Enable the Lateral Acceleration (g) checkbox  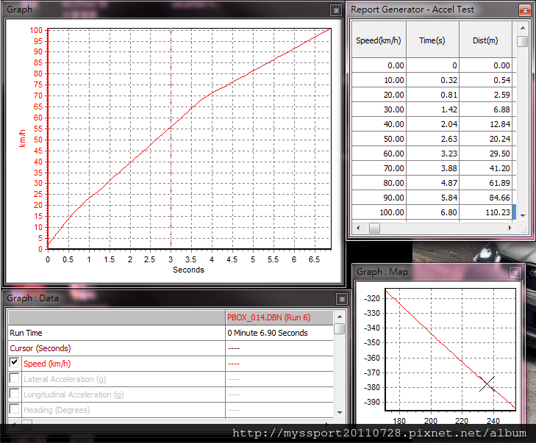pyautogui.click(x=15, y=378)
